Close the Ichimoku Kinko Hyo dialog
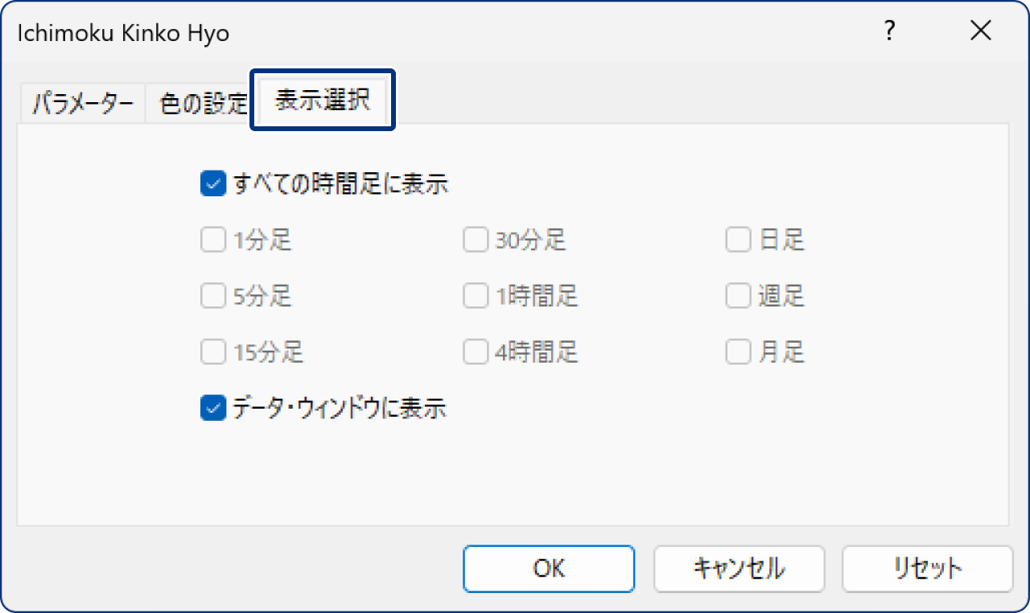Viewport: 1030px width, 613px height. click(x=981, y=31)
